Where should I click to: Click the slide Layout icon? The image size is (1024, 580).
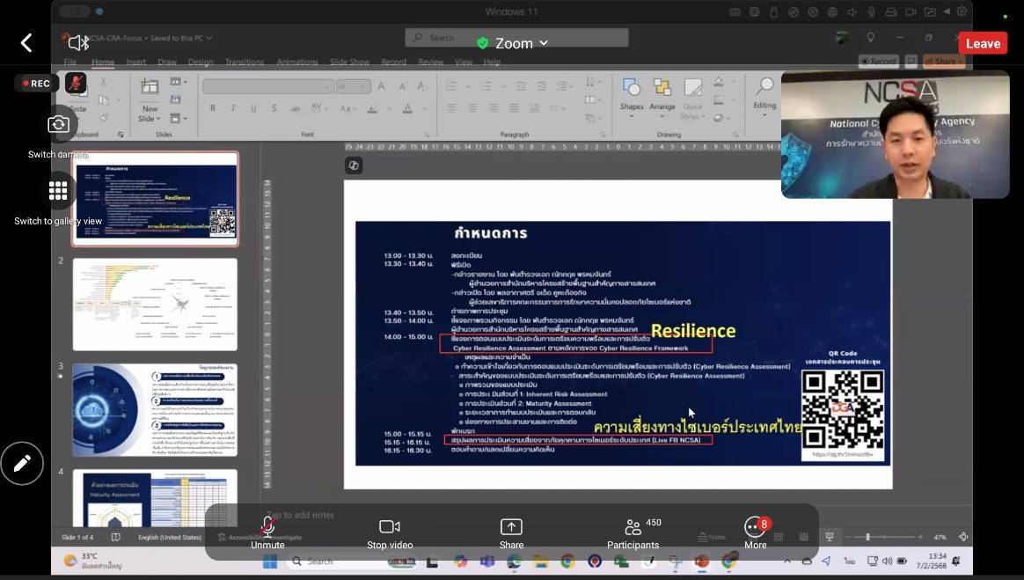(176, 83)
